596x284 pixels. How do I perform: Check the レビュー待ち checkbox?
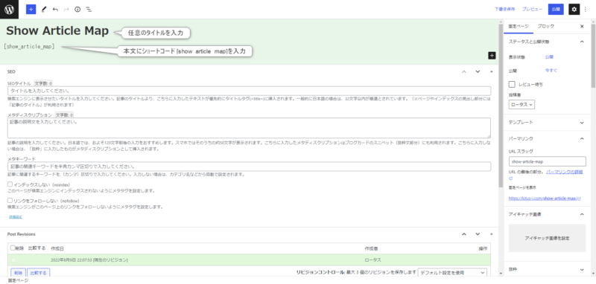(512, 84)
